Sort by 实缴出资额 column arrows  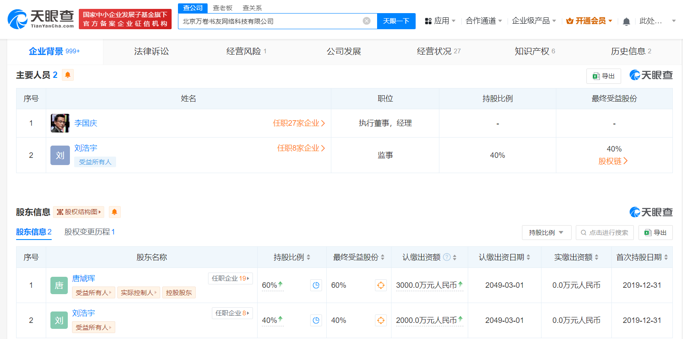click(x=597, y=257)
